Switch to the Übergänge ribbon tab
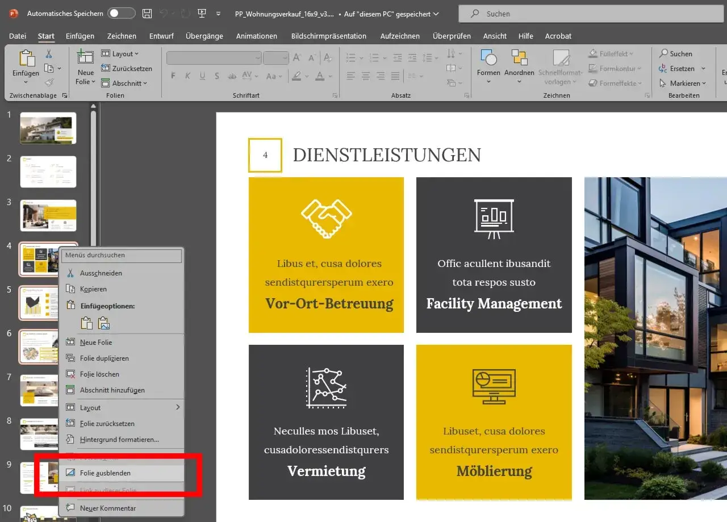727x522 pixels. coord(204,36)
